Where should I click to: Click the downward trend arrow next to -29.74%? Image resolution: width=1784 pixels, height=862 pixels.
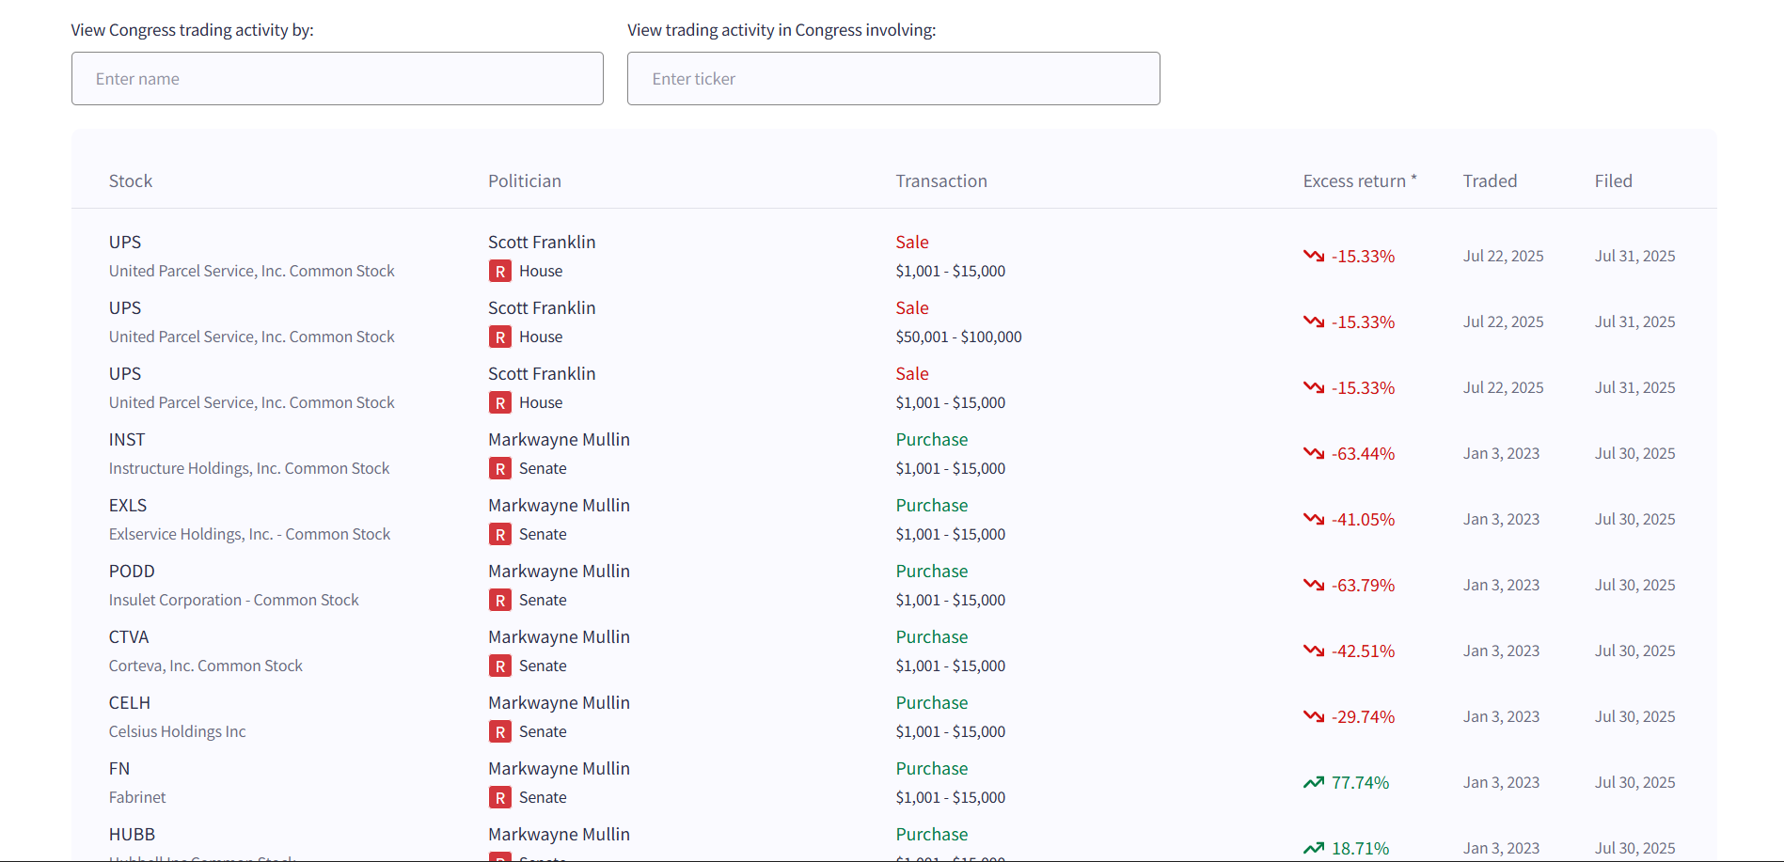pos(1313,716)
